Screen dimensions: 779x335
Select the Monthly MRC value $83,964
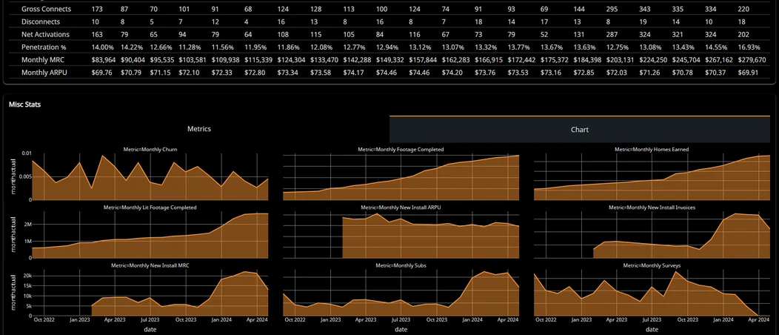coord(104,59)
